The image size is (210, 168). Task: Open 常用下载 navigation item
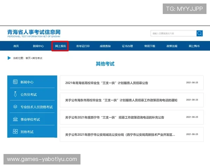point(149,46)
